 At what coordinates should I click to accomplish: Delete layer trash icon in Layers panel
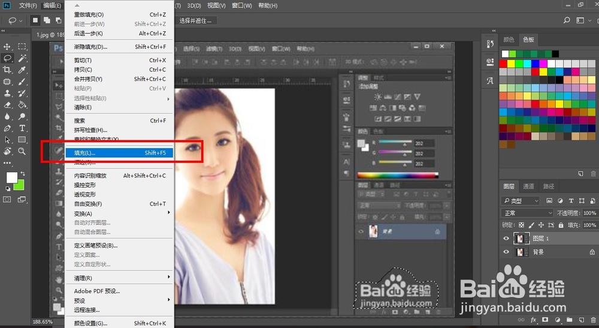[x=592, y=320]
